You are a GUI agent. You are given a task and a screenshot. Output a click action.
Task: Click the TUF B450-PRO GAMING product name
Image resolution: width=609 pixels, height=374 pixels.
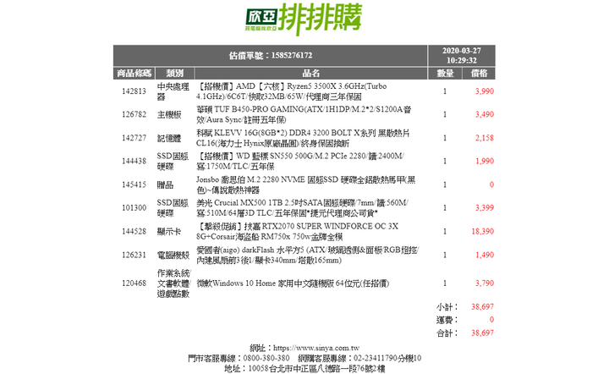[304, 114]
